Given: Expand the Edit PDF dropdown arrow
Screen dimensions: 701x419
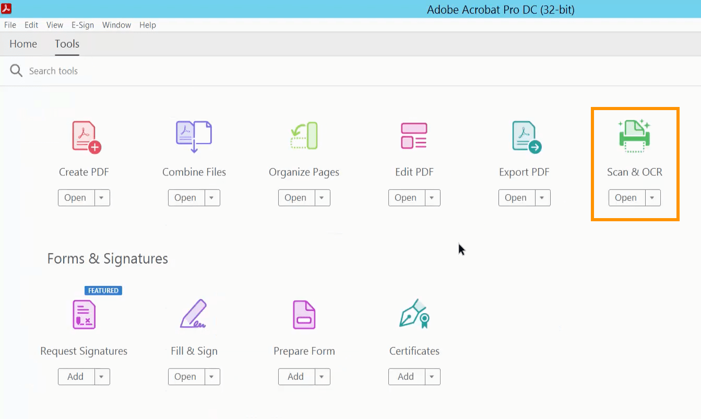Looking at the screenshot, I should pos(432,198).
